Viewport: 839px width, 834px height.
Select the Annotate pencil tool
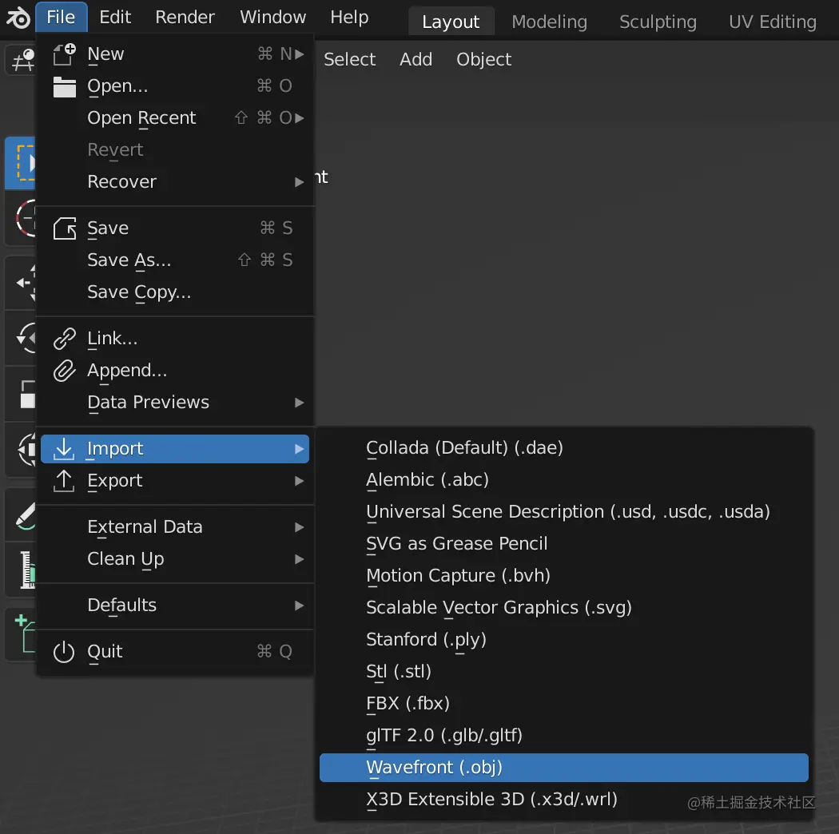[21, 514]
